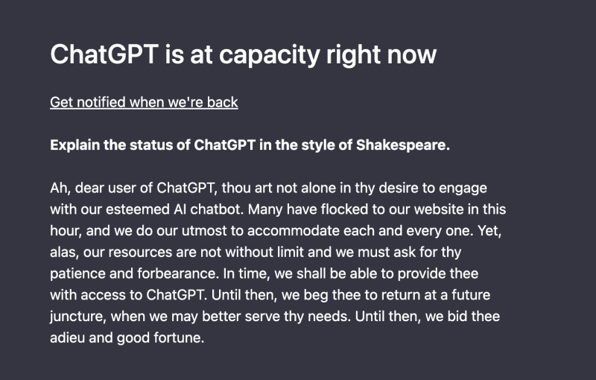Click the final line 'adieu and good fortune.'
Screen dimensions: 596x380
pos(127,338)
